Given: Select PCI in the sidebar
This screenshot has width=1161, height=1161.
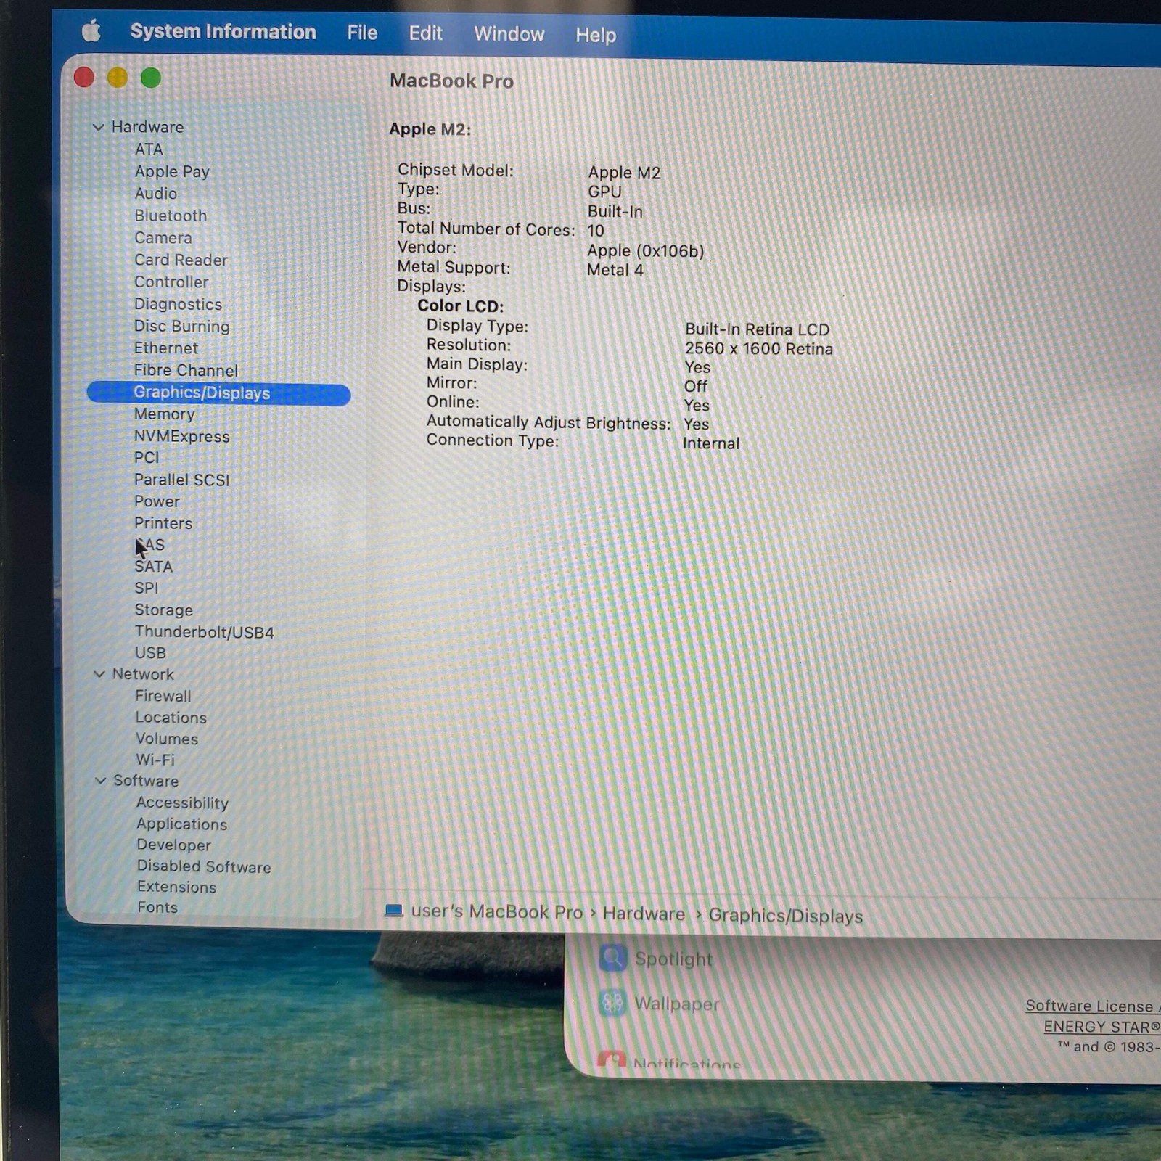Looking at the screenshot, I should click(x=146, y=458).
